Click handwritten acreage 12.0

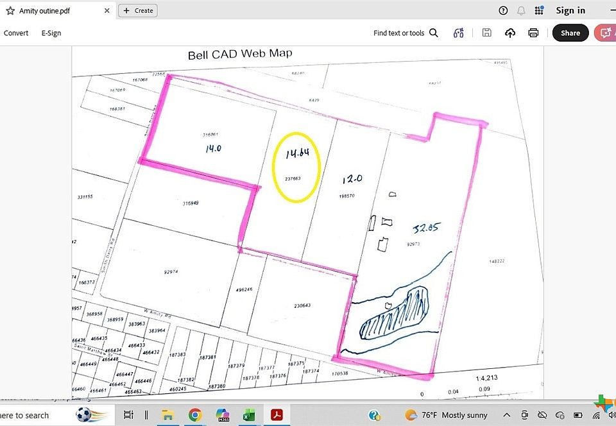point(352,180)
